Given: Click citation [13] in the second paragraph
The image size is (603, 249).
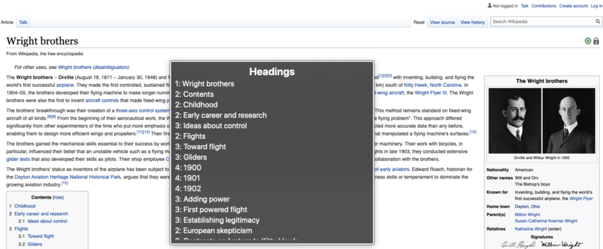Looking at the screenshot, I should click(x=473, y=132).
